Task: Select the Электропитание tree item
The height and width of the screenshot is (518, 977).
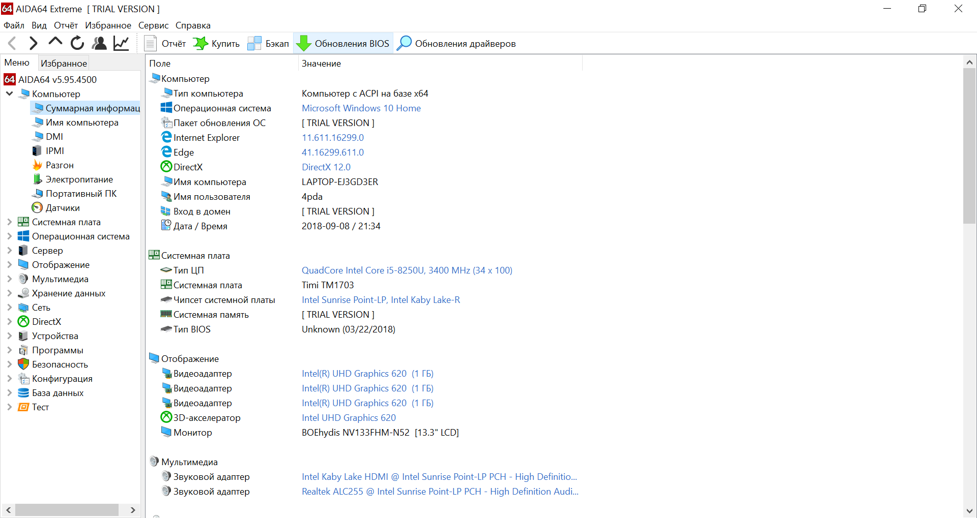Action: [x=73, y=179]
